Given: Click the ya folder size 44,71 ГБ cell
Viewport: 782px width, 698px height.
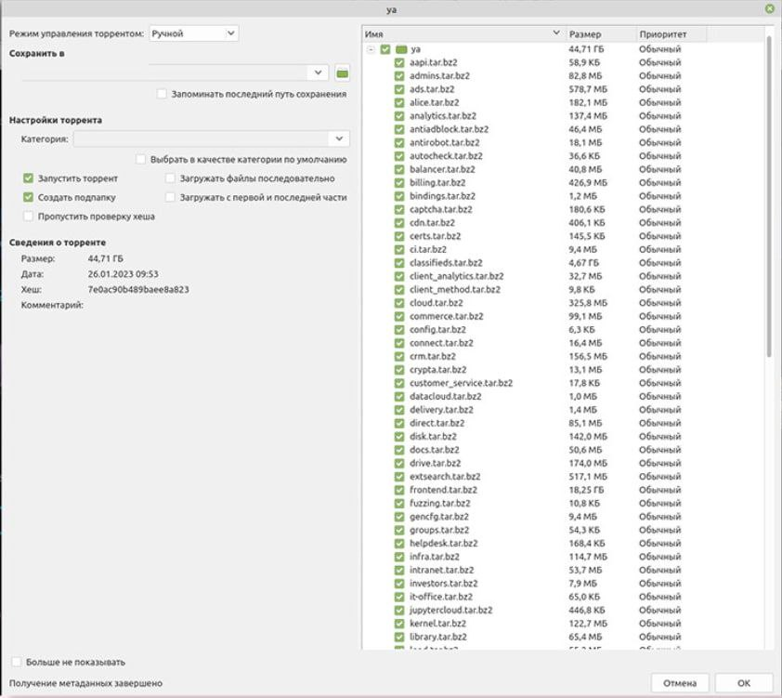Looking at the screenshot, I should coord(586,49).
